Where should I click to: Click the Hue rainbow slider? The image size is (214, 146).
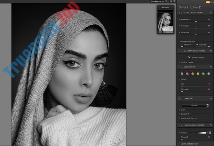click(x=196, y=86)
